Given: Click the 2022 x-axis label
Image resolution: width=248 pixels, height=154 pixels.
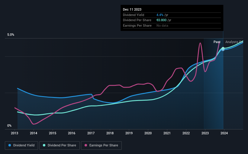Looking at the screenshot, I should (186, 133).
